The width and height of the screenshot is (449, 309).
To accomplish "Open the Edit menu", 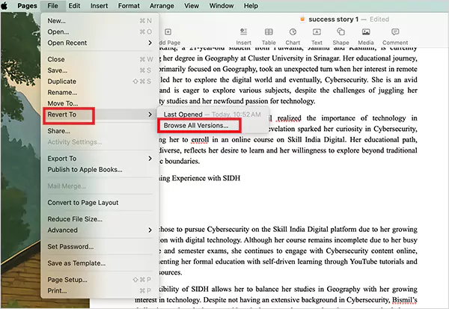I will [x=74, y=6].
